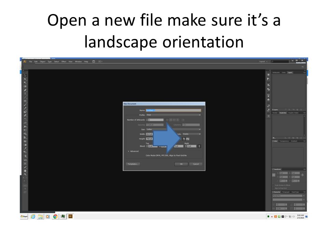Open the Edit menu

click(x=36, y=61)
